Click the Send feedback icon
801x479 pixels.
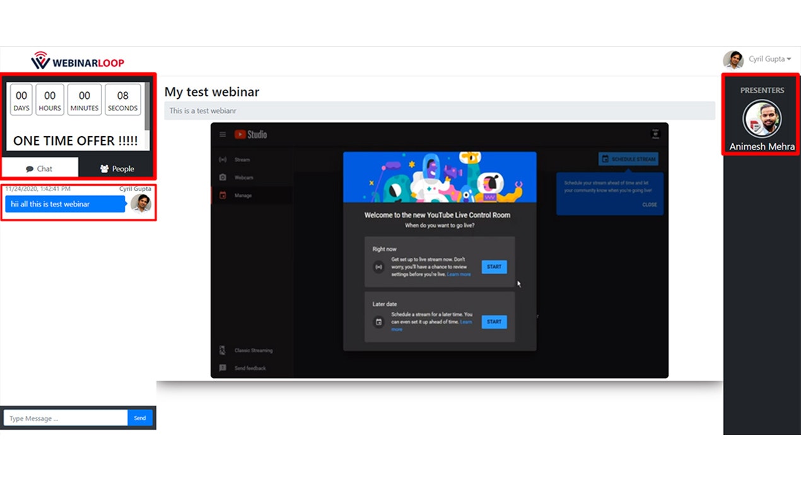pyautogui.click(x=223, y=367)
